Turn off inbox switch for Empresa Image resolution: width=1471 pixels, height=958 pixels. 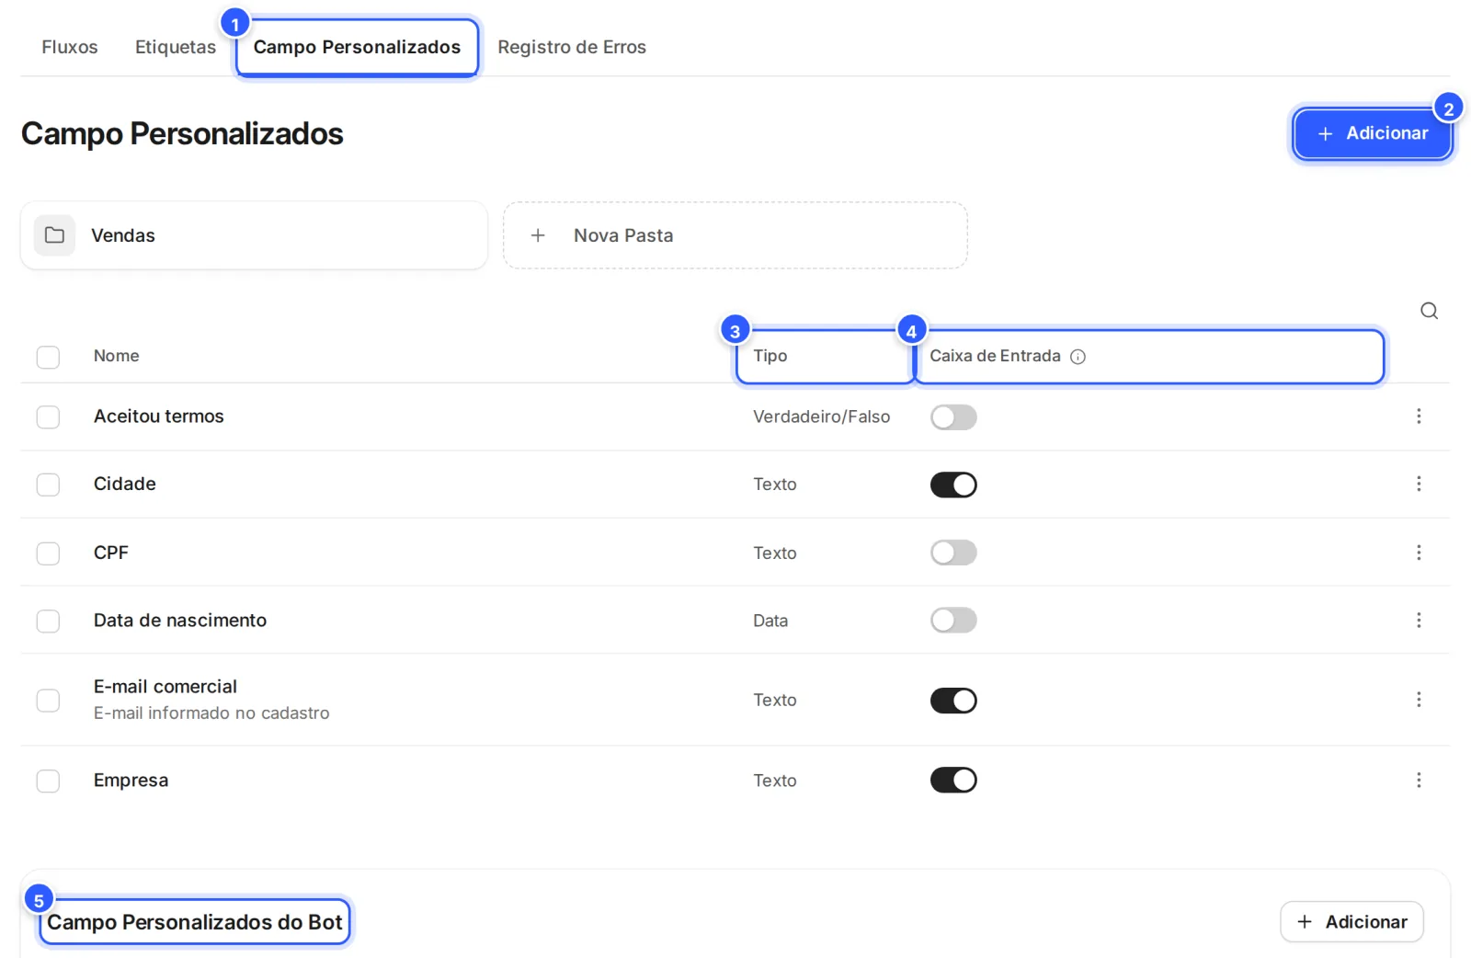tap(953, 781)
